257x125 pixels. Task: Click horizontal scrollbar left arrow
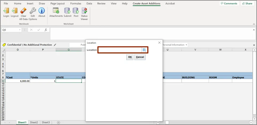[158, 122]
